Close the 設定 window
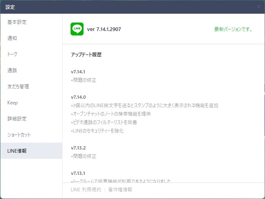265x199 pixels. coord(259,7)
